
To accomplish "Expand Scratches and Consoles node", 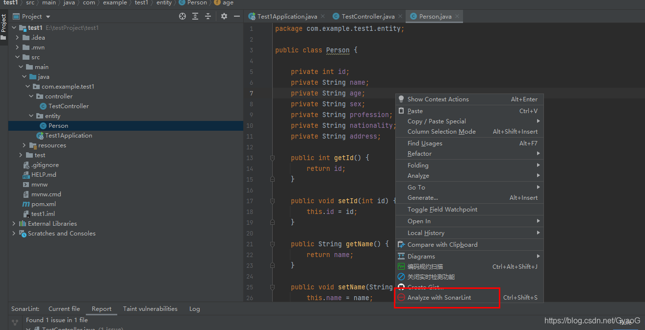I will (x=14, y=234).
